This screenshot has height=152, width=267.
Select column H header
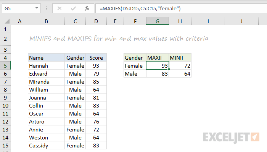[180, 21]
